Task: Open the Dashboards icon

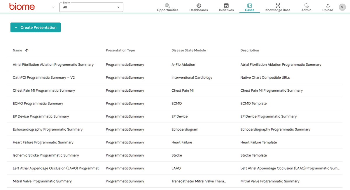Action: point(199,6)
